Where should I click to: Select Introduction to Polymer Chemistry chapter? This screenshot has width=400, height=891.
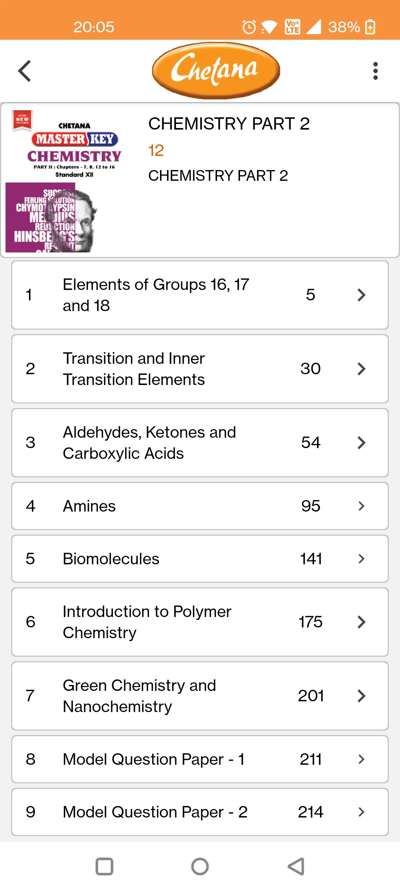(147, 622)
